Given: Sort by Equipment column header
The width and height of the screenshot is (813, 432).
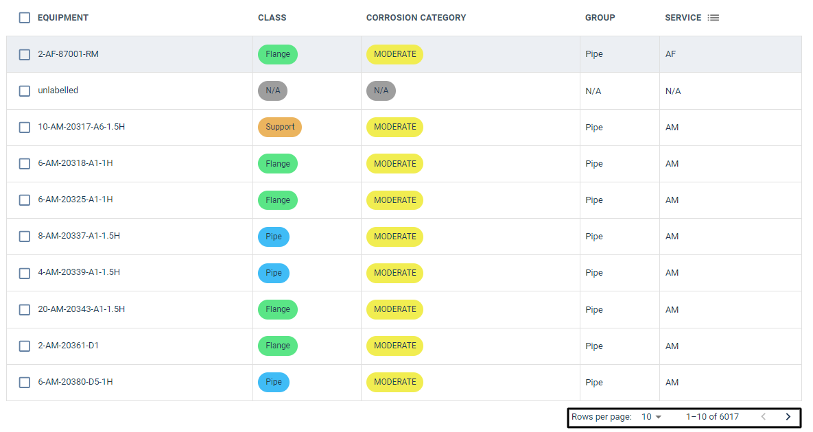Looking at the screenshot, I should (x=63, y=18).
